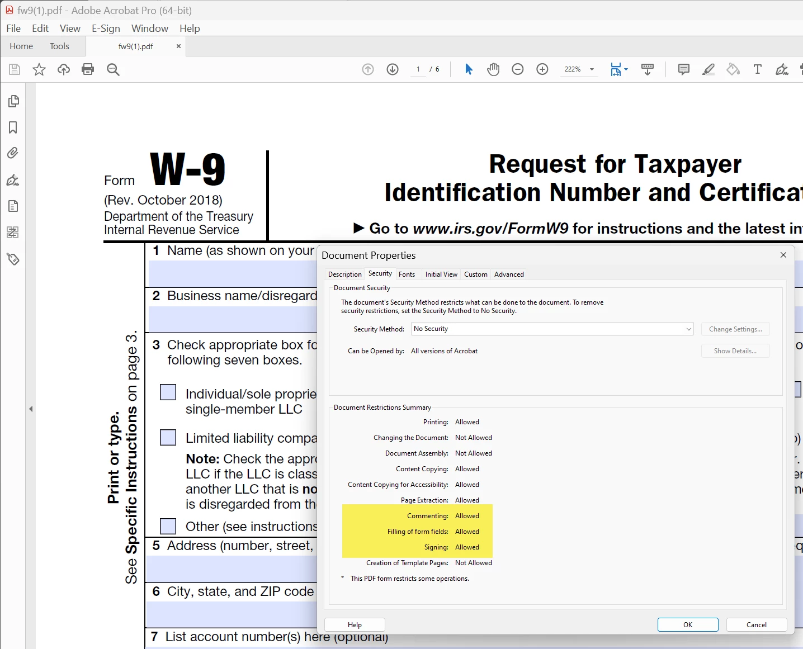Add the document to starred files
The height and width of the screenshot is (649, 803).
[x=39, y=69]
